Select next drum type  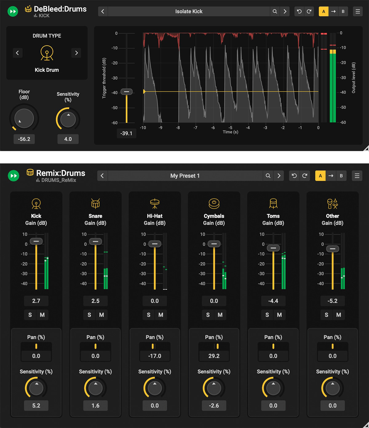(76, 53)
